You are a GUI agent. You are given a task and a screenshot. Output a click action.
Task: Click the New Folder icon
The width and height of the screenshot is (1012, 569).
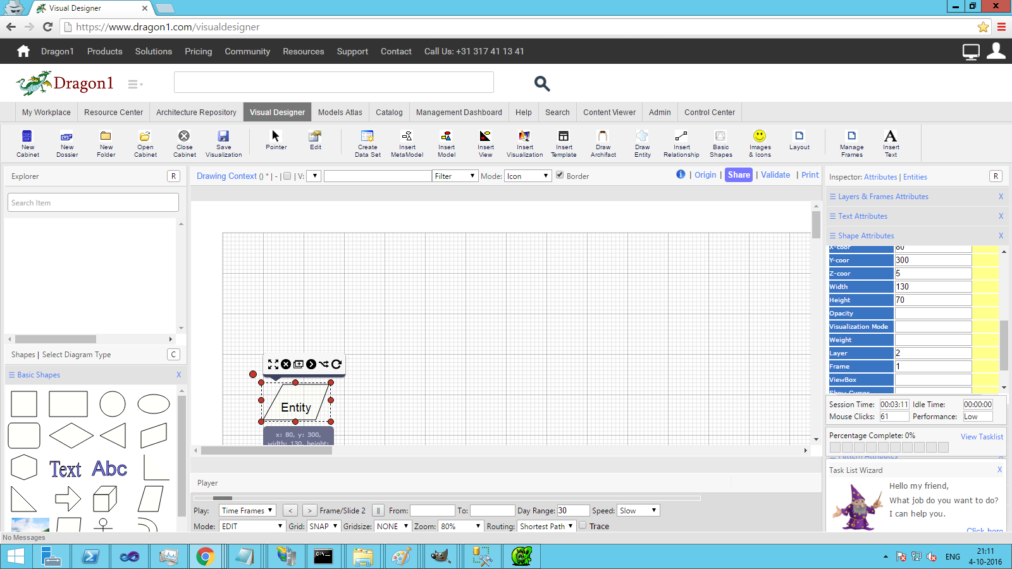tap(106, 136)
